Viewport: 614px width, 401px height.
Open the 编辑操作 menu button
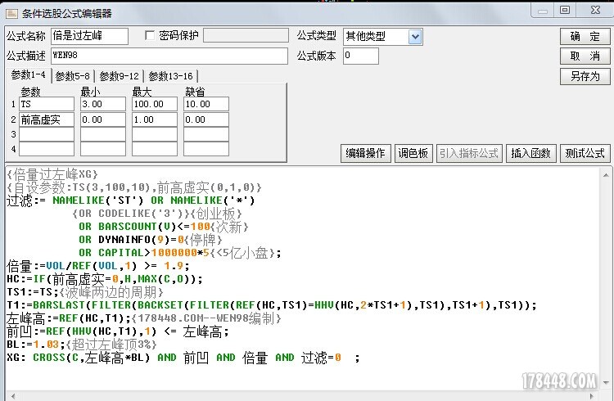pos(364,153)
